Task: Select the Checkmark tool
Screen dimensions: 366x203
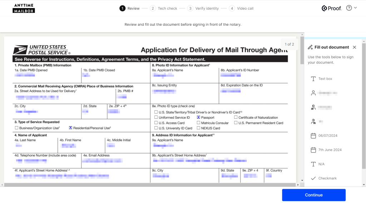Action: coord(324,178)
